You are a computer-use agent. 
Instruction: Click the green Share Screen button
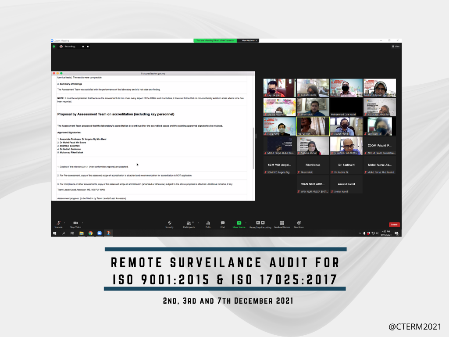[239, 223]
